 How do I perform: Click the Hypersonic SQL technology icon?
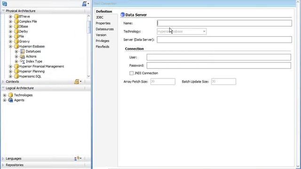16,76
